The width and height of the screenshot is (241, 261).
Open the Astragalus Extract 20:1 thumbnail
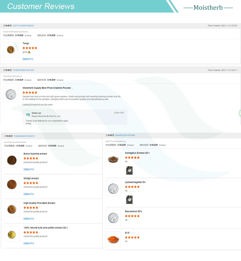click(x=113, y=159)
